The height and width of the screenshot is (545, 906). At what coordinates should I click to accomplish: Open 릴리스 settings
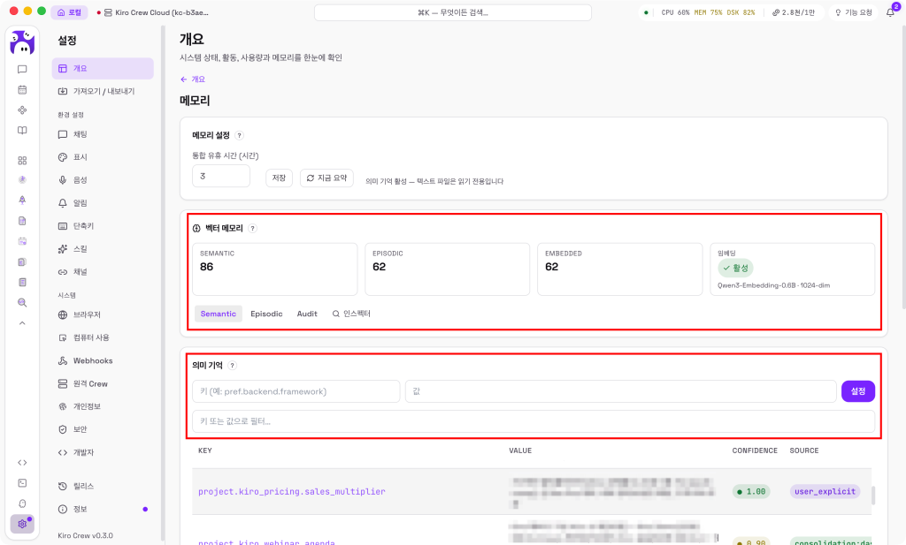coord(103,486)
